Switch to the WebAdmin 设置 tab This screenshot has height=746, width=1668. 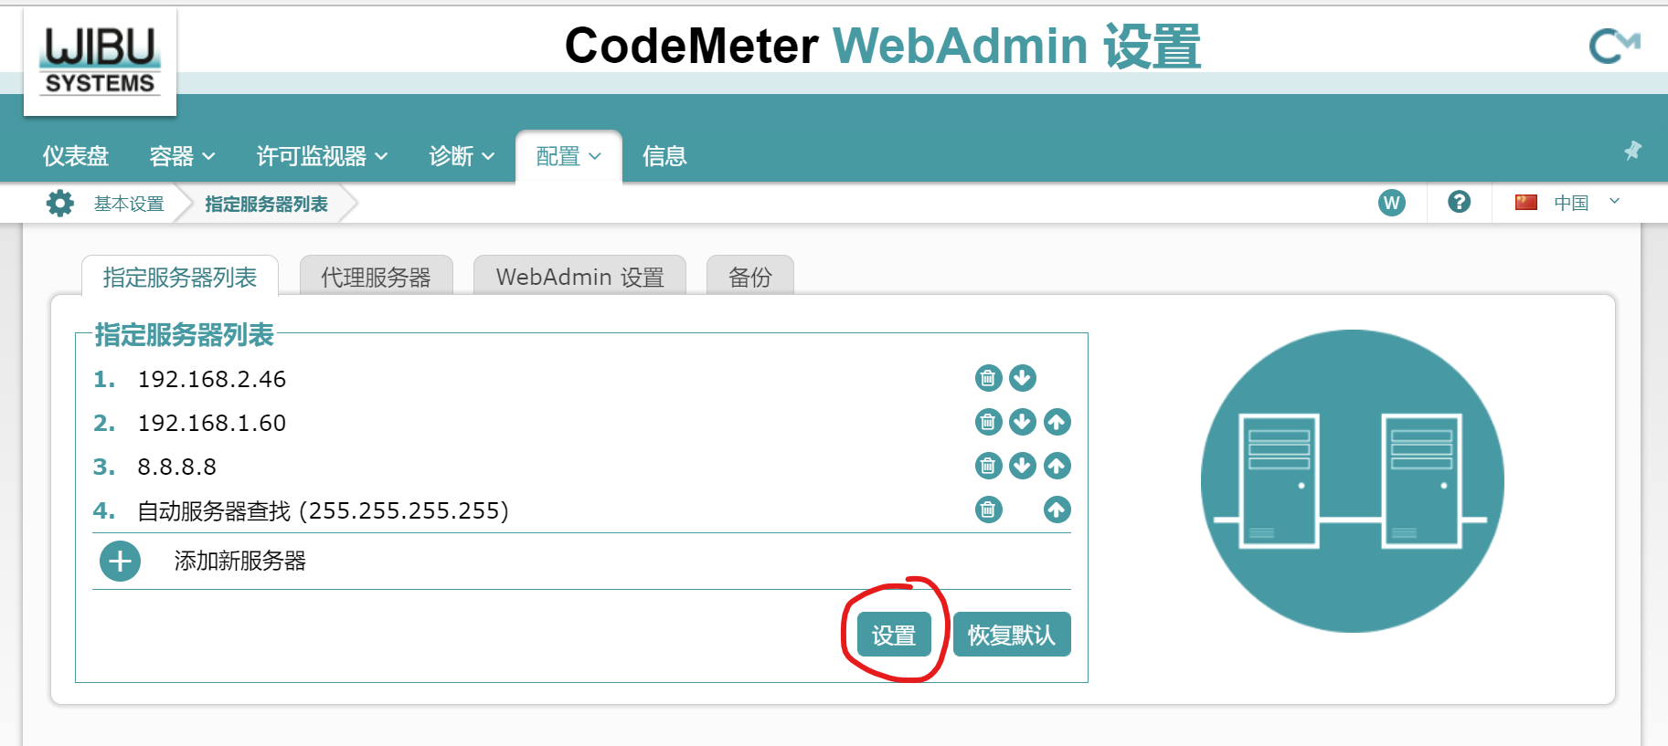pos(579,278)
